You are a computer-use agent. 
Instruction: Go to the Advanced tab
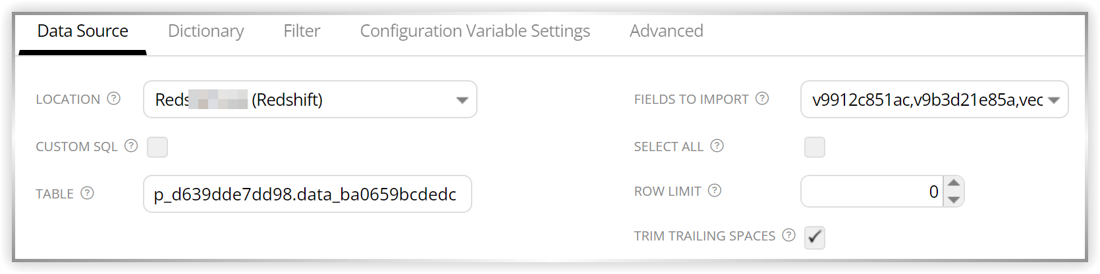pyautogui.click(x=667, y=31)
